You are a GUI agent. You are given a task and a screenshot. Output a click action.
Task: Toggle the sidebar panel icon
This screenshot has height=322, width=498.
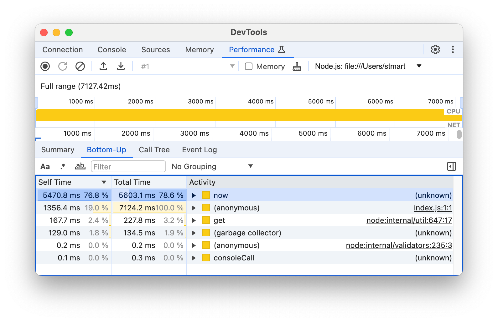pyautogui.click(x=451, y=166)
